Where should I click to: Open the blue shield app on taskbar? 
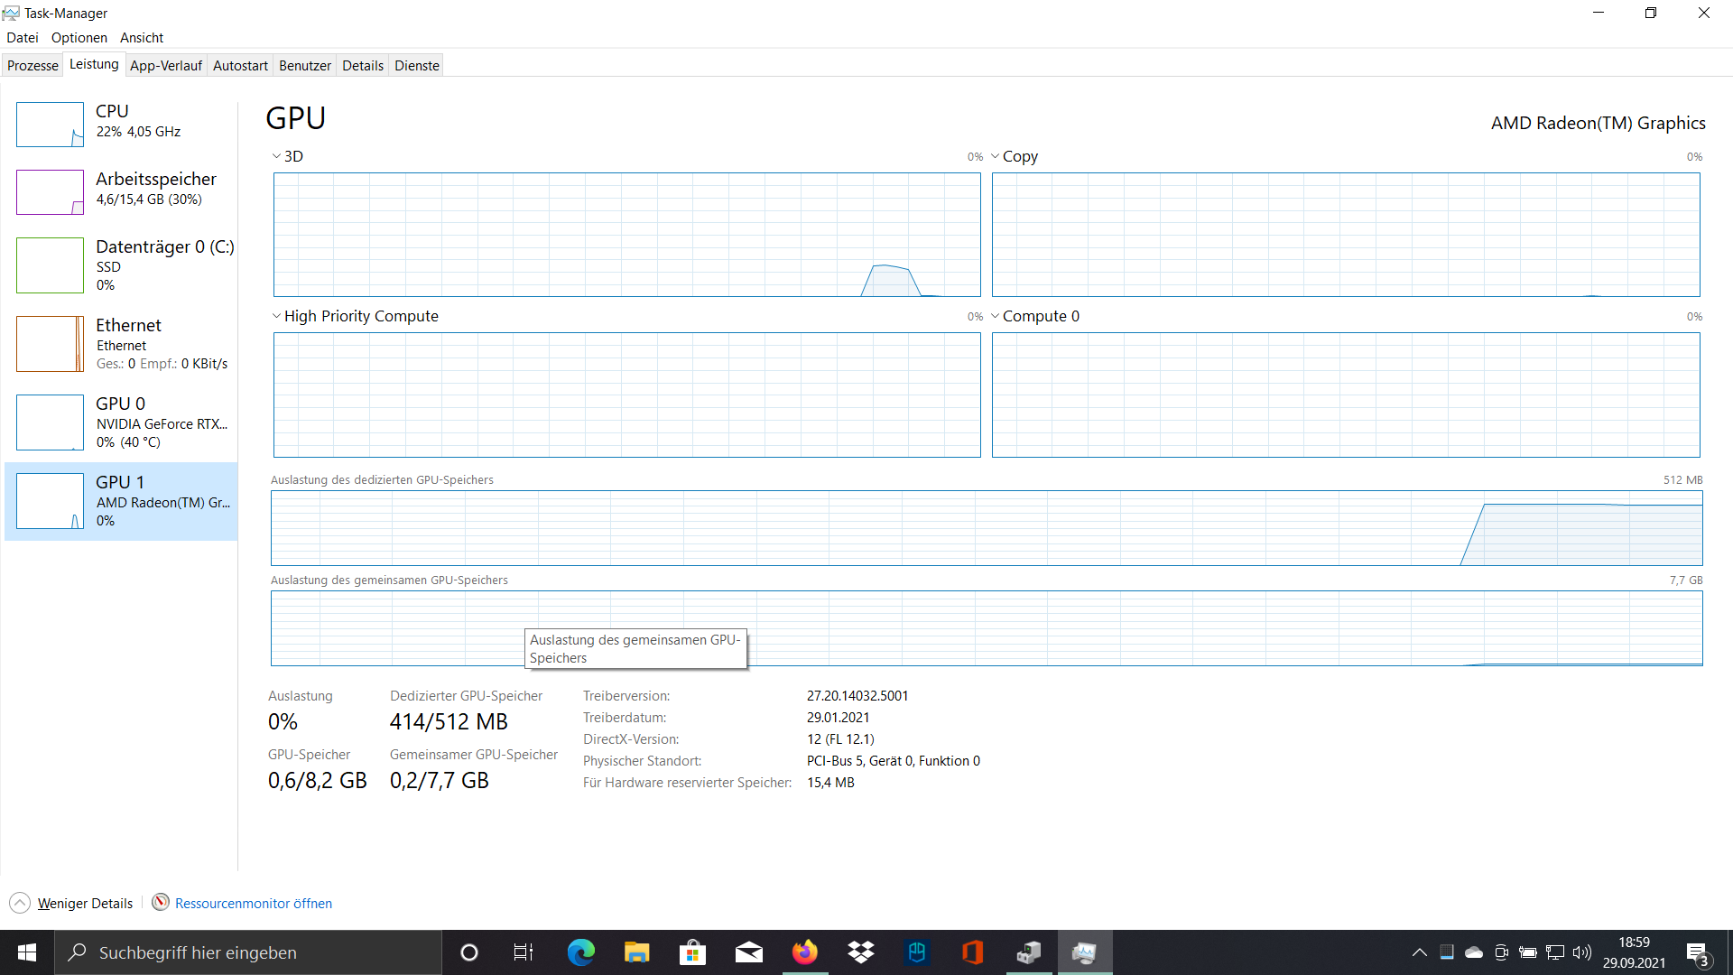[x=917, y=952]
